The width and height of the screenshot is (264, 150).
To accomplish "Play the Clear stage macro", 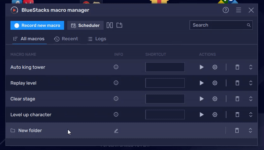I will click(202, 99).
